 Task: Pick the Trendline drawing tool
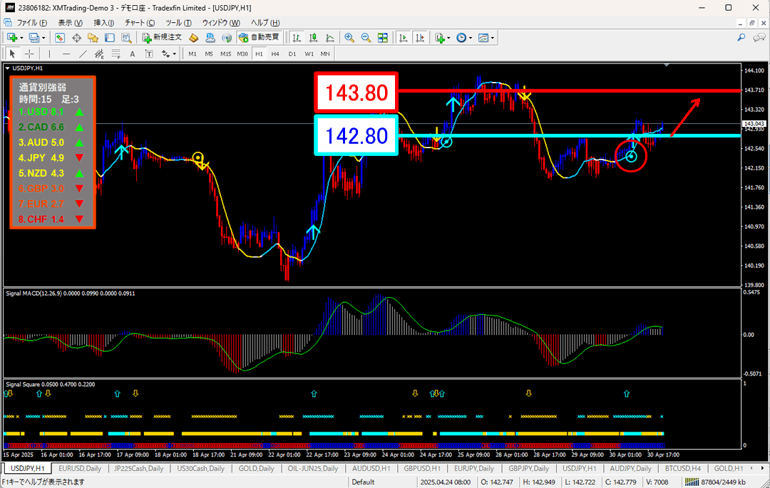[83, 53]
